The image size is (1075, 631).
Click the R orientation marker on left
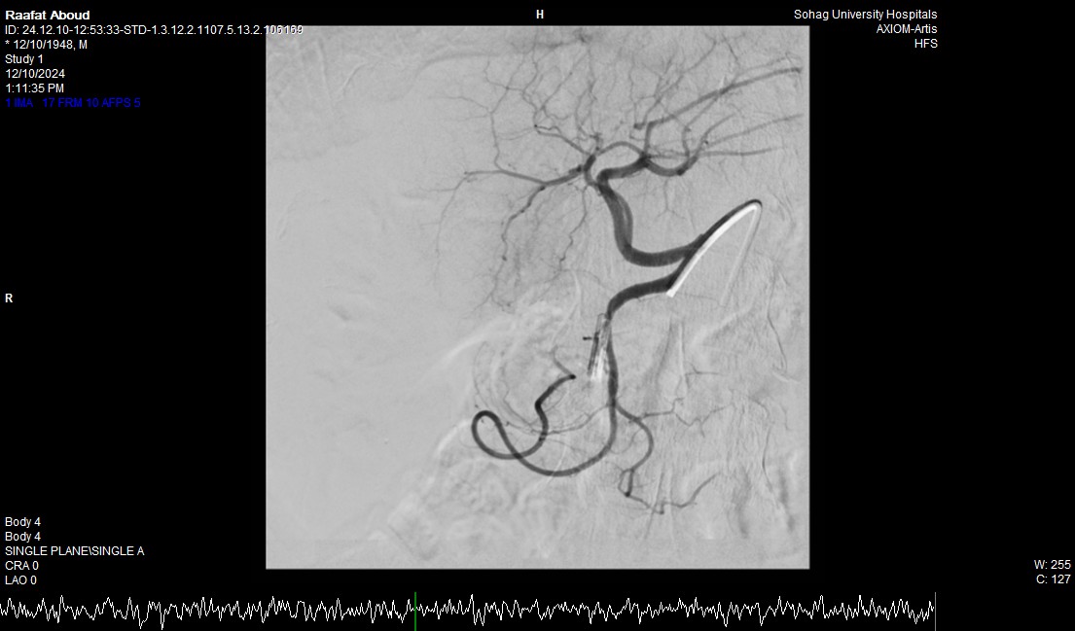coord(9,298)
